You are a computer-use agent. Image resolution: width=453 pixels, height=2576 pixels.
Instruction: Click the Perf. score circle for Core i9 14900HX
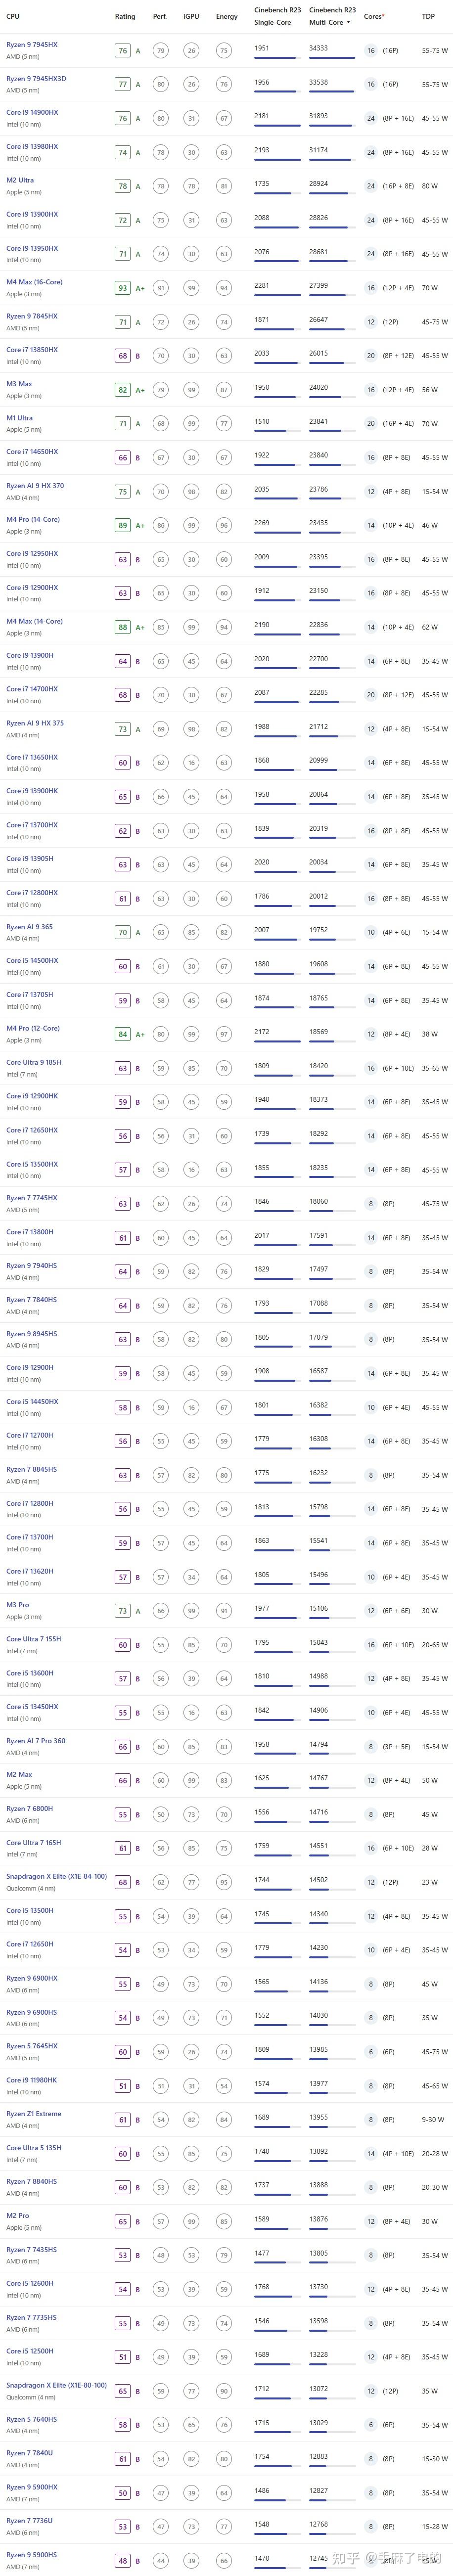tap(160, 118)
